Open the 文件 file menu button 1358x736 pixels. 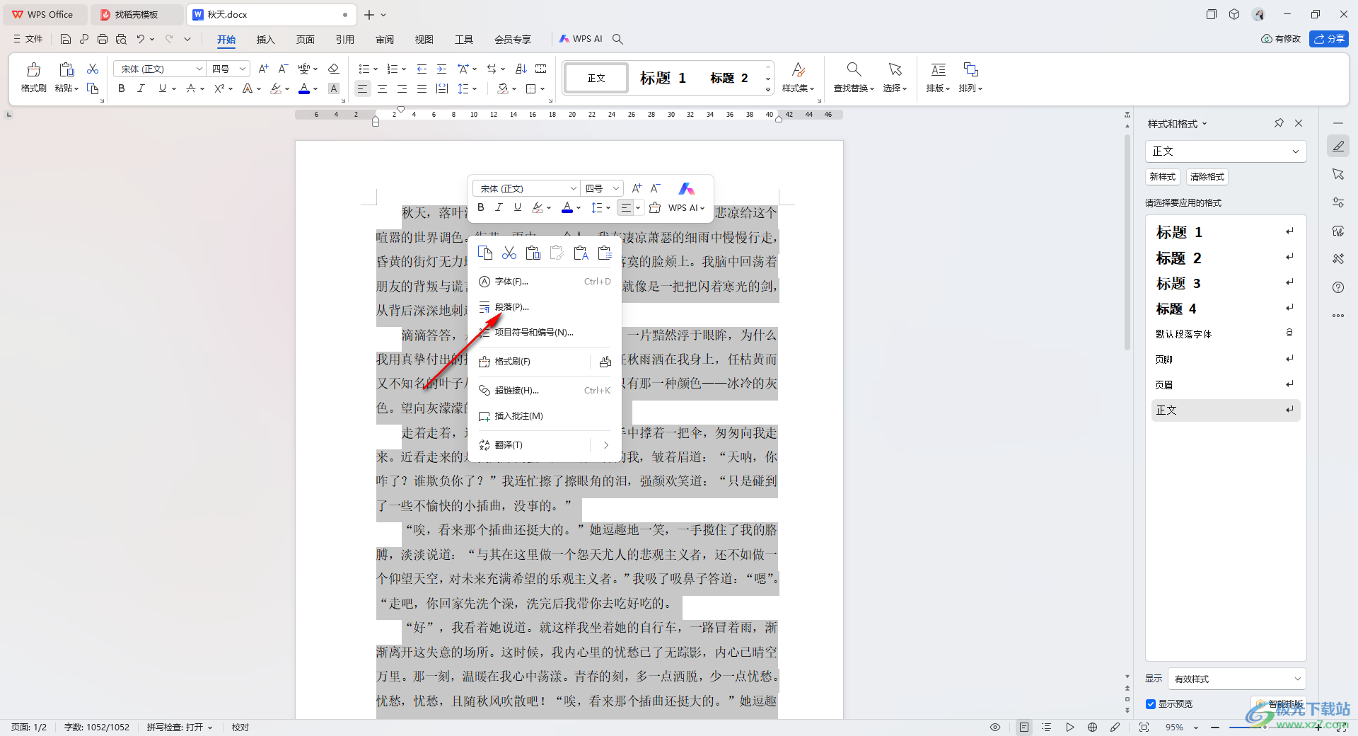click(28, 39)
